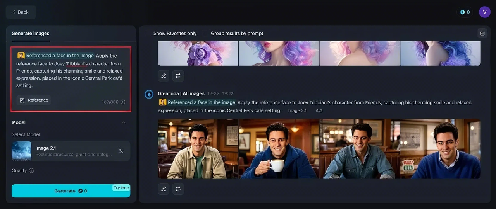Click the 169/800 character counter
This screenshot has width=496, height=209.
click(110, 102)
